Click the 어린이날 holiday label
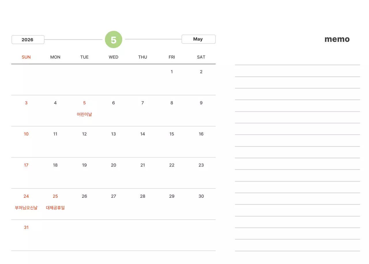369x264 pixels. pyautogui.click(x=84, y=114)
